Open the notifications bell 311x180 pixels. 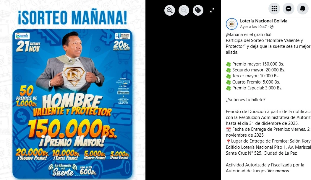303,9
